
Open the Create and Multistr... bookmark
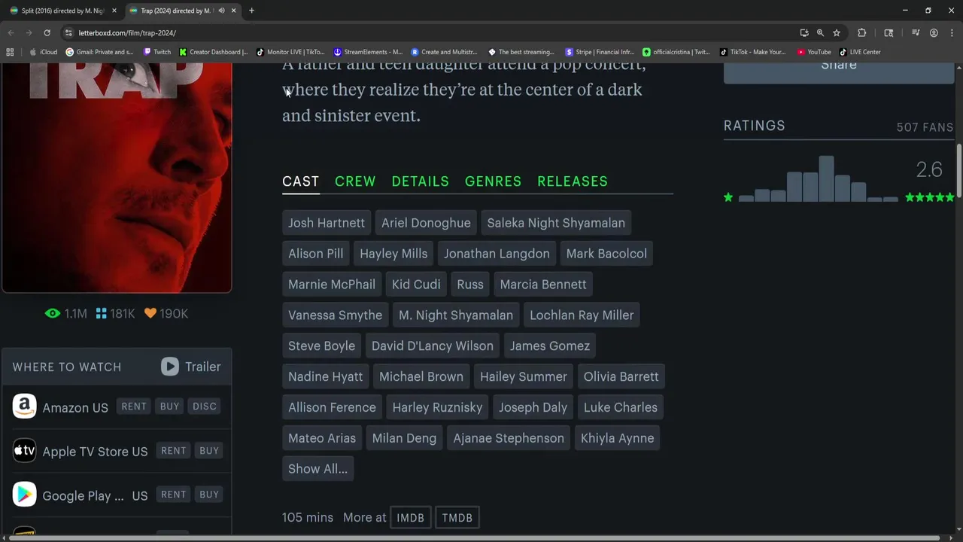(444, 52)
